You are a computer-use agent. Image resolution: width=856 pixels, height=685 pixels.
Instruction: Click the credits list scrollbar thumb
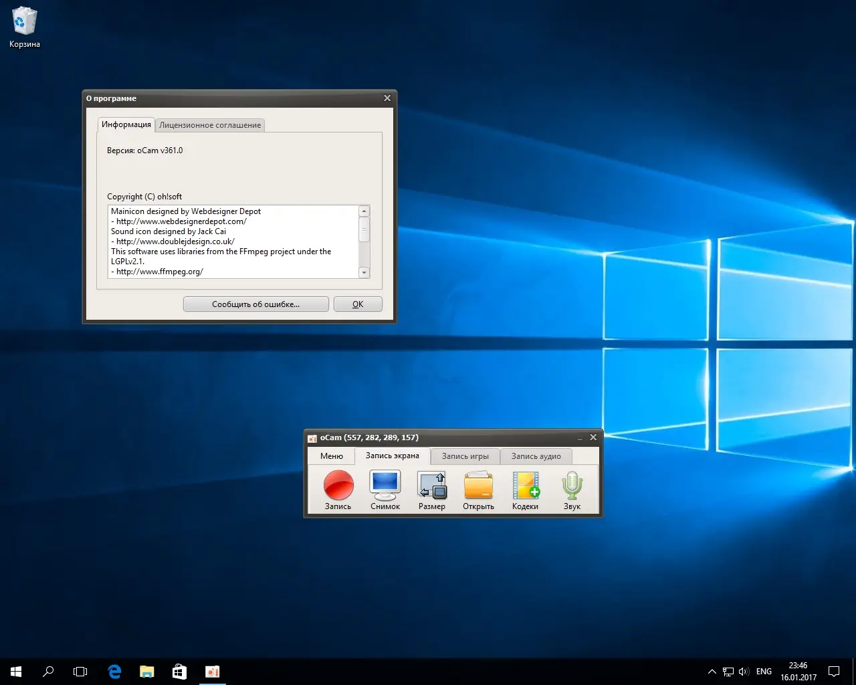[364, 229]
